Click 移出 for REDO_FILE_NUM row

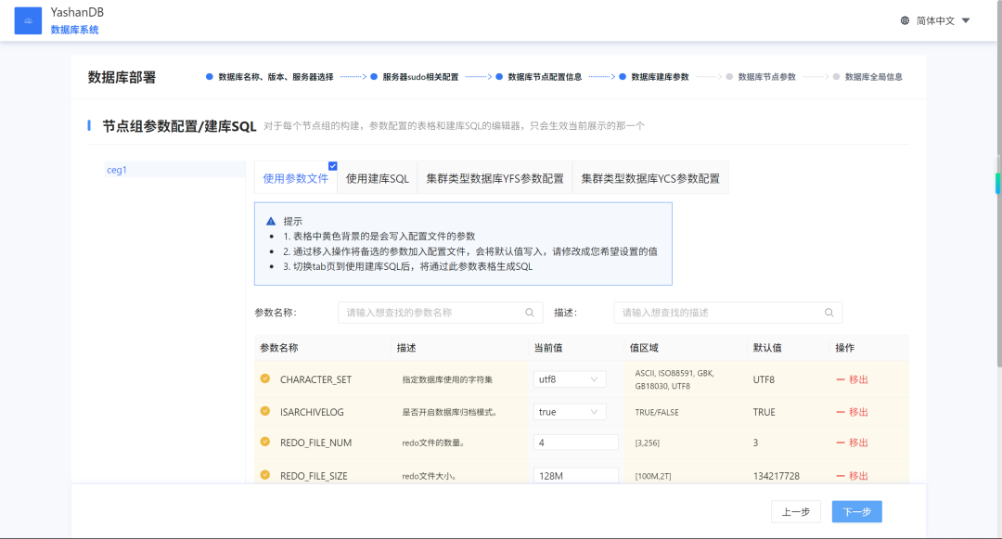[x=852, y=443]
